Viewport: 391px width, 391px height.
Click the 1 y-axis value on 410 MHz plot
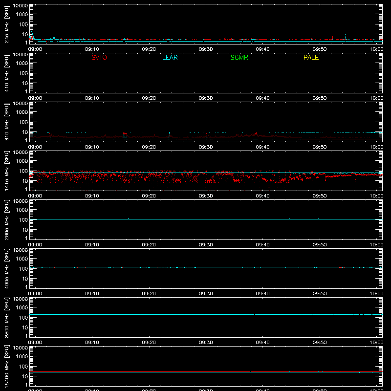pos(26,91)
